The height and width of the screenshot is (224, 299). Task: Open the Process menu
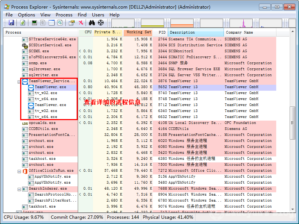tap(64, 15)
